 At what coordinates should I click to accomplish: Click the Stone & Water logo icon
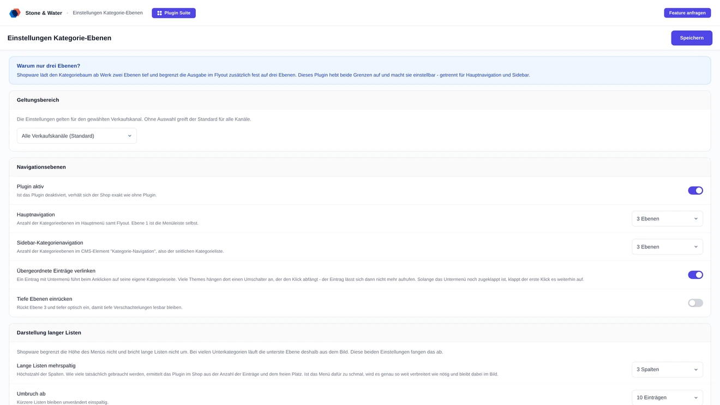coord(15,13)
